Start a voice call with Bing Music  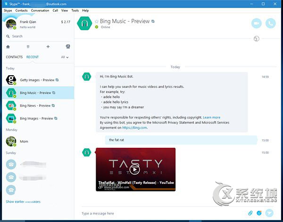pos(270,24)
